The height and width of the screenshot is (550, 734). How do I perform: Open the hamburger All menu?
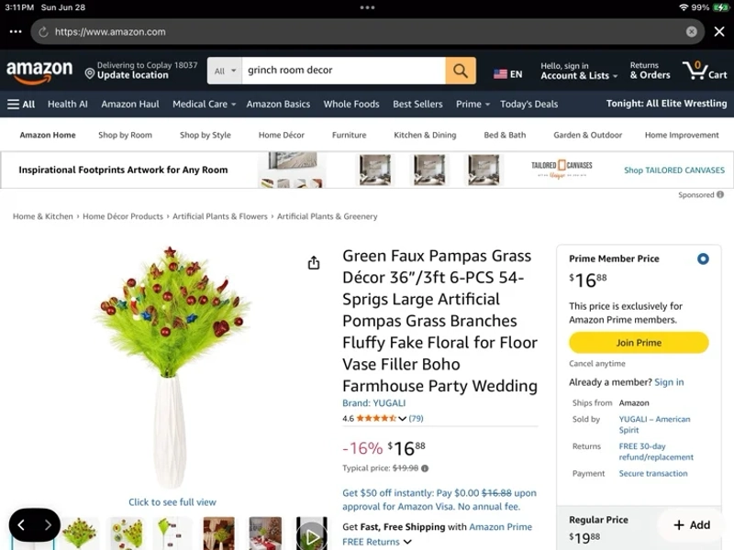(x=21, y=104)
